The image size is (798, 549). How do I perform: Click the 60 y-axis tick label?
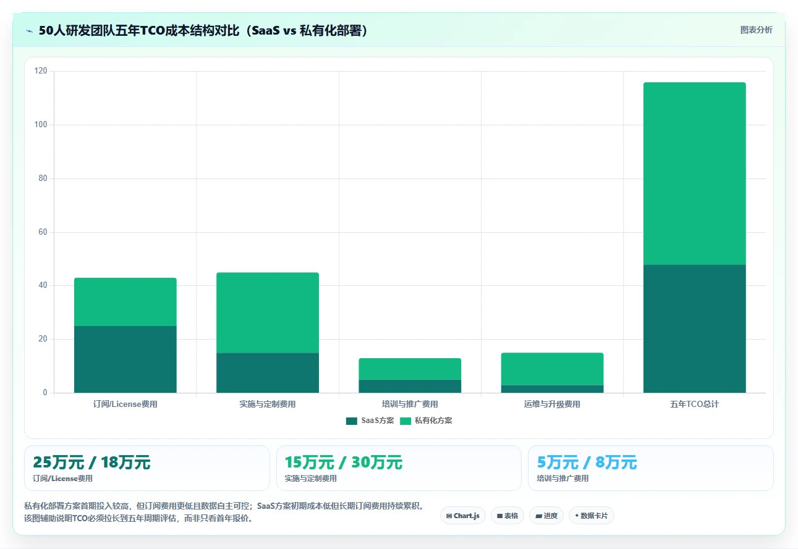click(43, 232)
